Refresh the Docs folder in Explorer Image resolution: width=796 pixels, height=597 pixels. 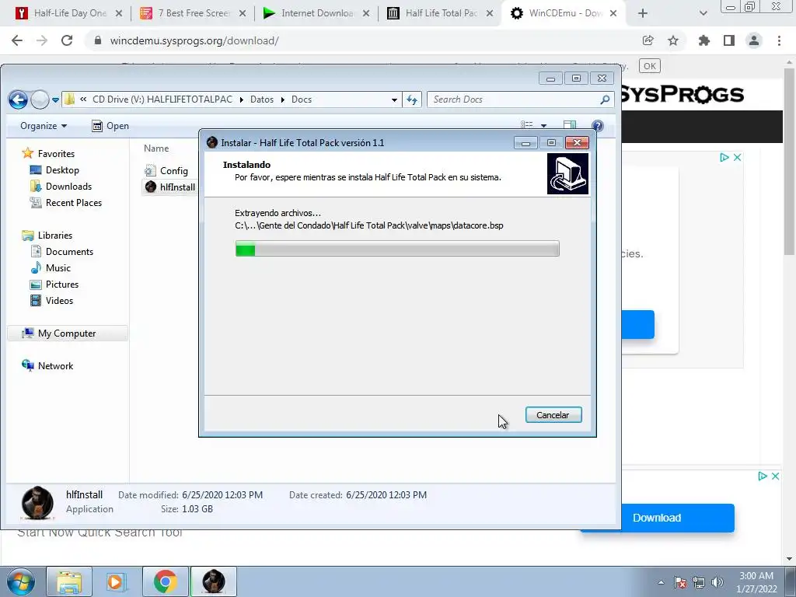pyautogui.click(x=412, y=100)
